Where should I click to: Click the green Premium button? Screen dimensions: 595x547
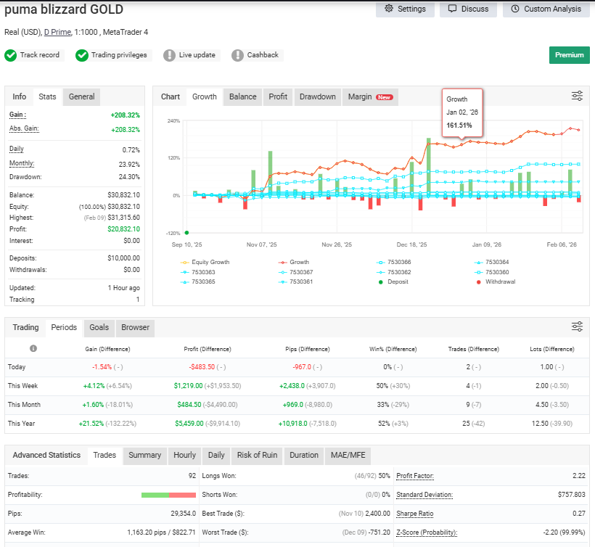(x=569, y=55)
